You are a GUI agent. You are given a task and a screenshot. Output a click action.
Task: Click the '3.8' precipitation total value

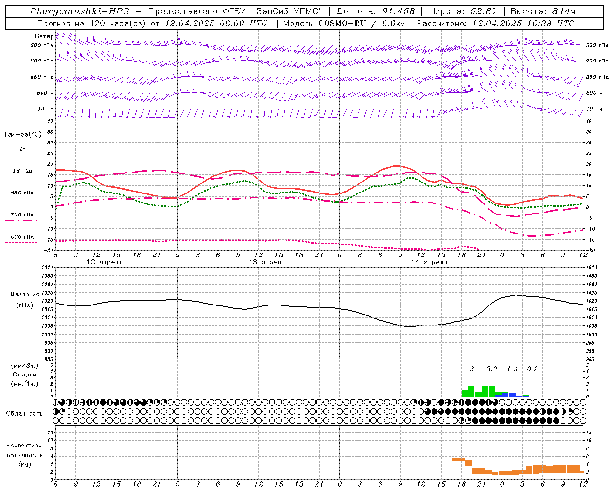coord(492,369)
